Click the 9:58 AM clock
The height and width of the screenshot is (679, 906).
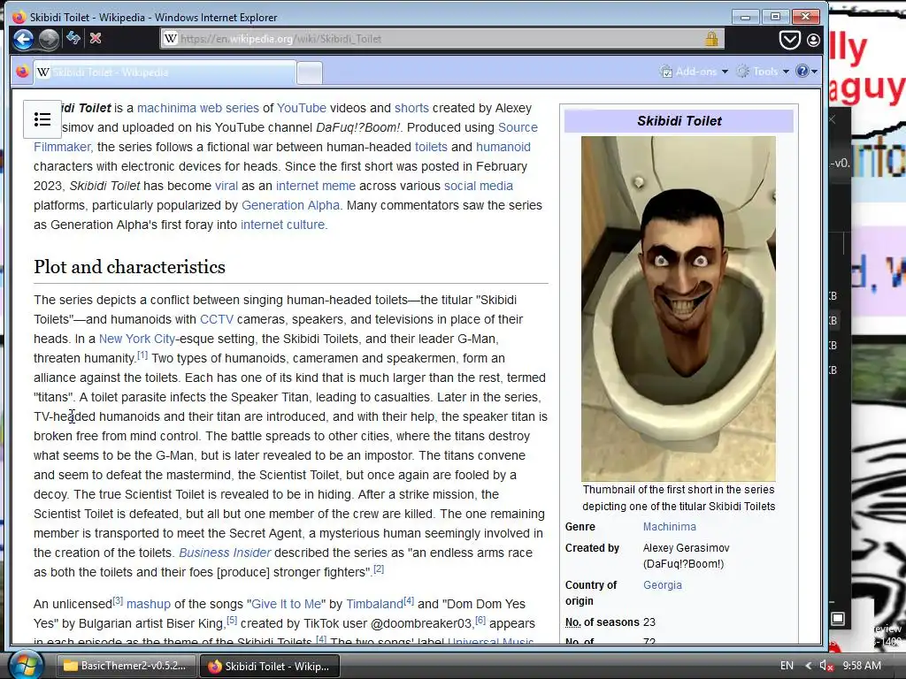pos(862,666)
